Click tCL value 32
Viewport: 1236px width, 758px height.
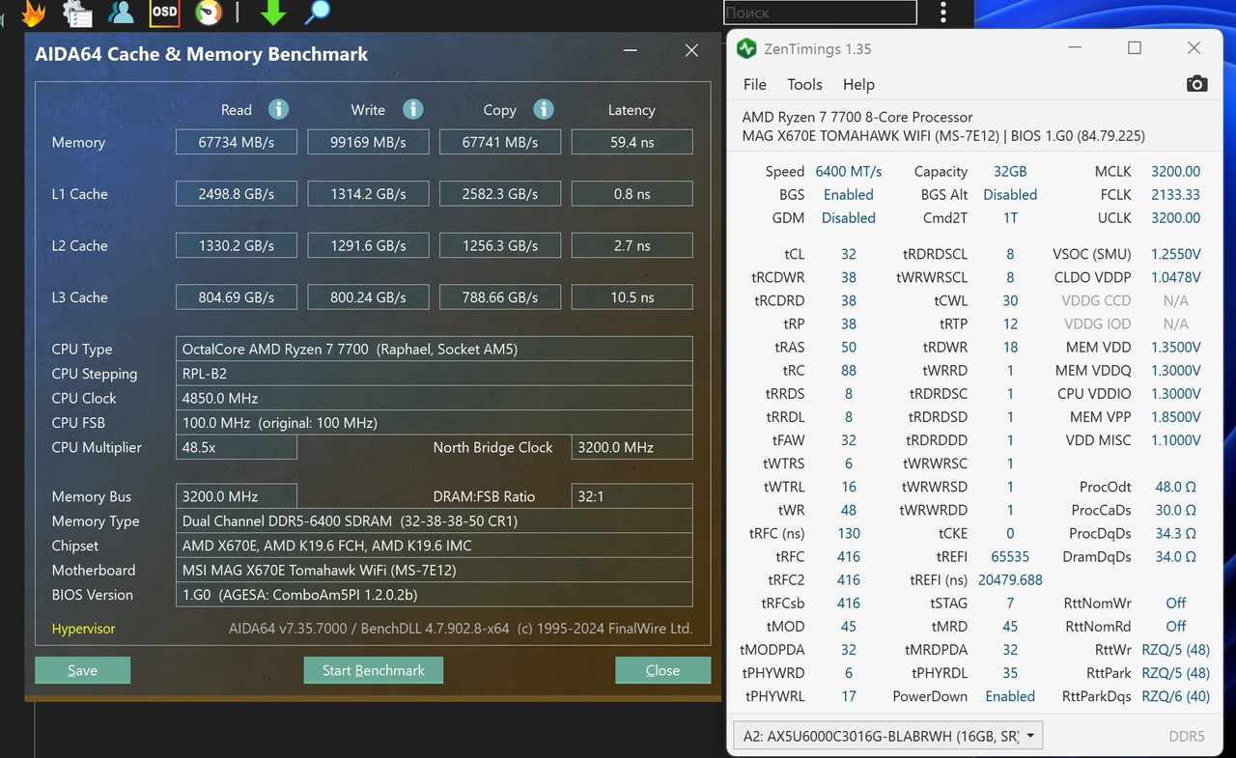[x=849, y=254]
